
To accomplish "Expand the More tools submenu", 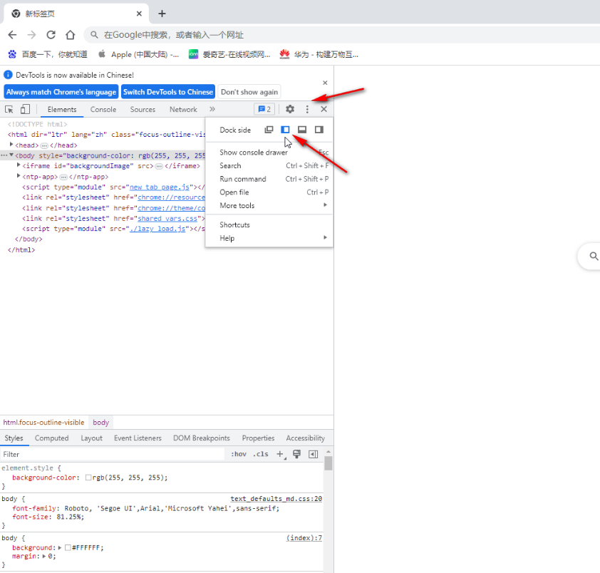I will pos(269,205).
